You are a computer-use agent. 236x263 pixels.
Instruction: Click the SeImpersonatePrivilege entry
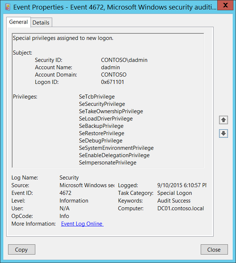click(108, 163)
